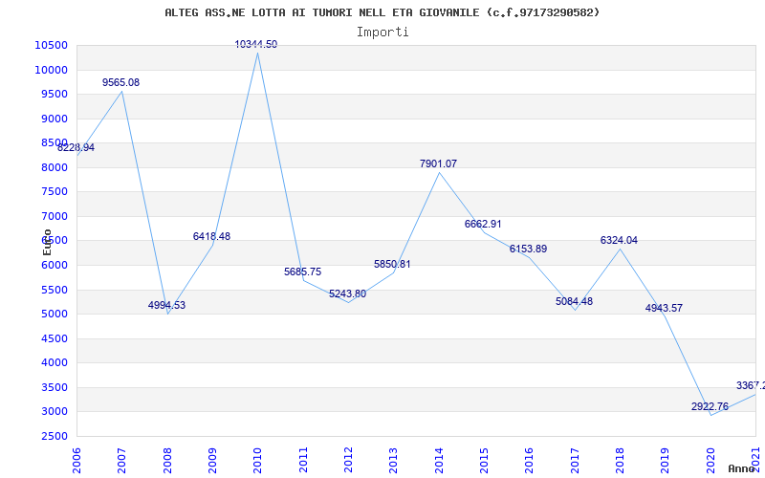Click the y-axis value 7500
The height and width of the screenshot is (478, 765).
pos(54,192)
